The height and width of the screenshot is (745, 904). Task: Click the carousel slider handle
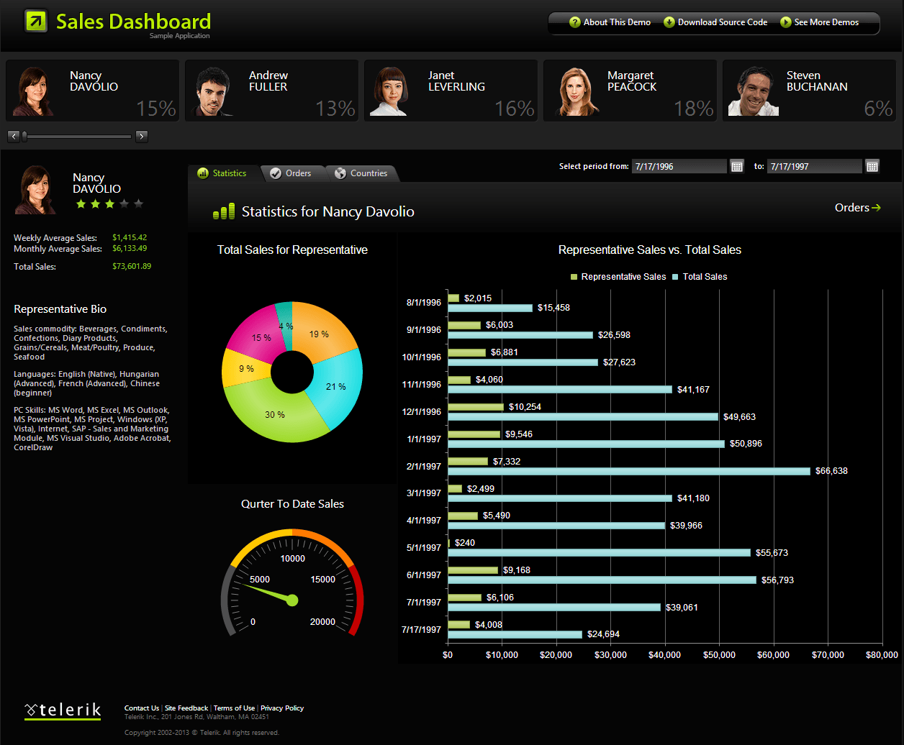(26, 134)
